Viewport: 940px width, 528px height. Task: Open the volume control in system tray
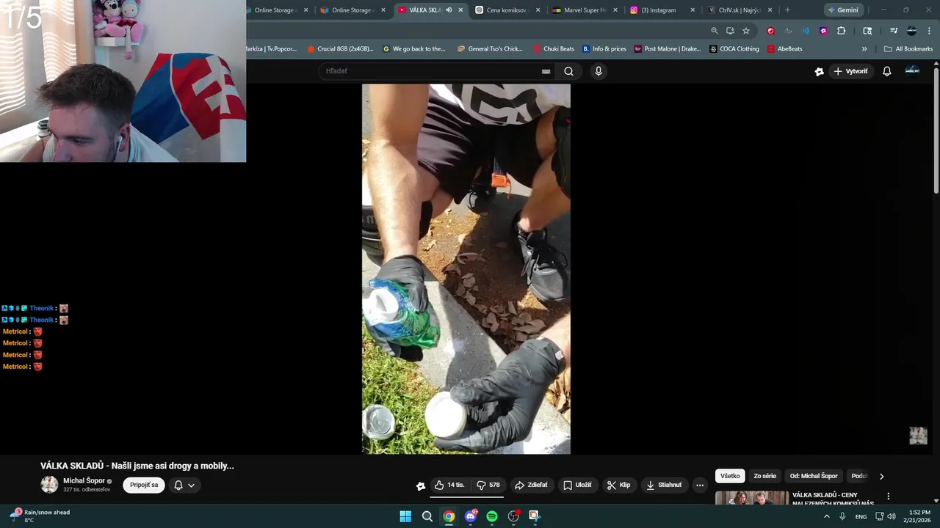892,516
